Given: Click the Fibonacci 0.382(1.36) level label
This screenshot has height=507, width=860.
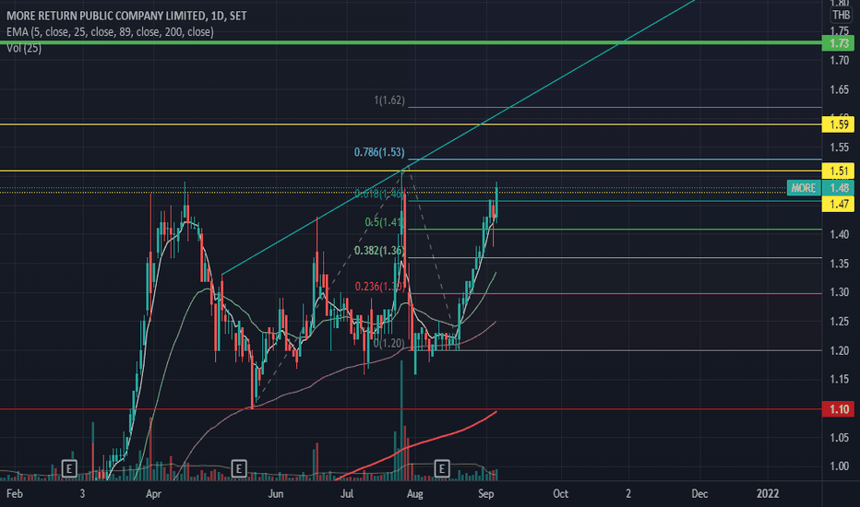Looking at the screenshot, I should (379, 251).
